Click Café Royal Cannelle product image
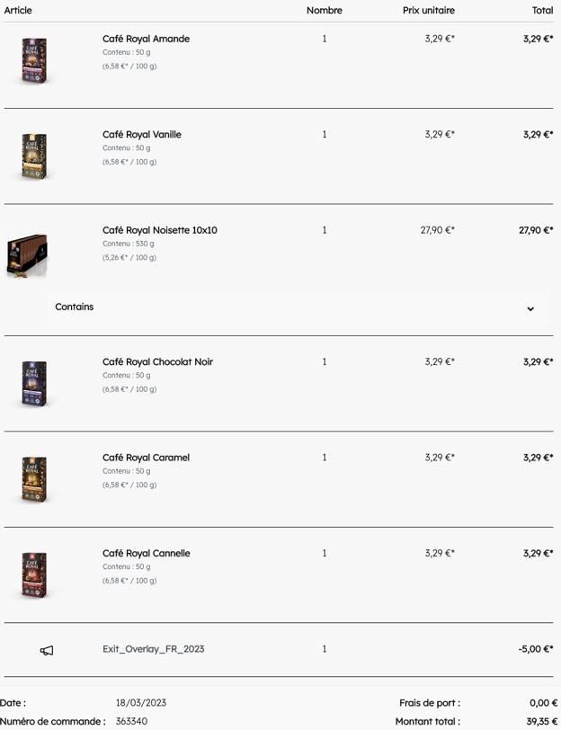561x730 pixels. point(34,575)
